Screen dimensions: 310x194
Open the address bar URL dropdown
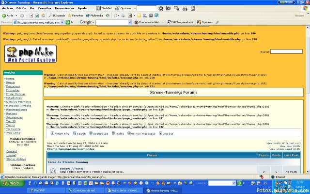[x=62, y=22]
